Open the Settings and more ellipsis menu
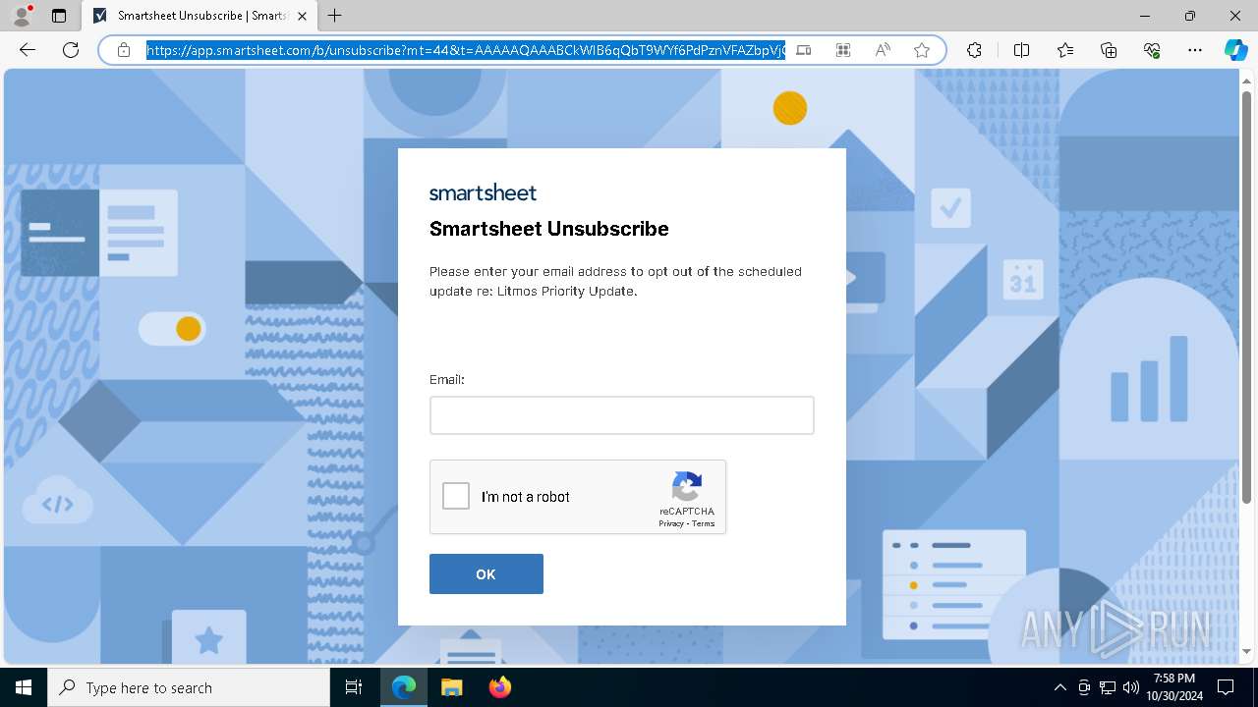The height and width of the screenshot is (707, 1258). tap(1195, 50)
